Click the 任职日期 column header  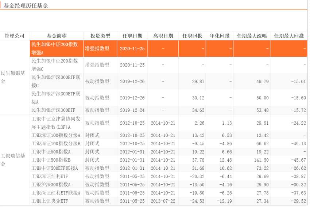coord(132,36)
